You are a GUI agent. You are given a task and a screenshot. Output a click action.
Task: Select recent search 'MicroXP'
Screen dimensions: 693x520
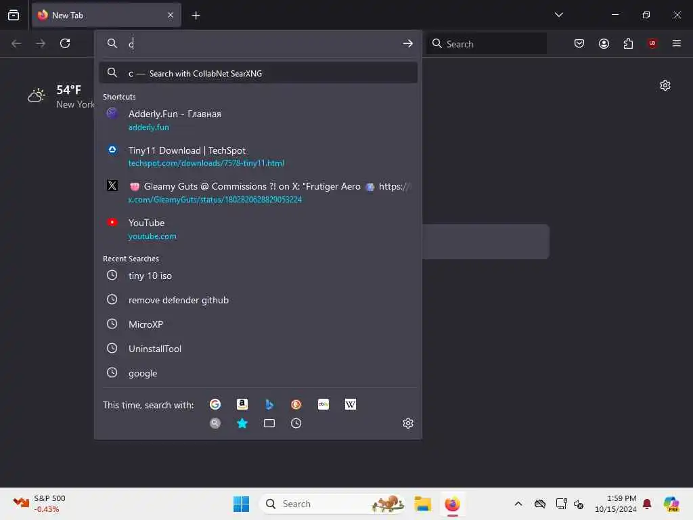(258, 324)
